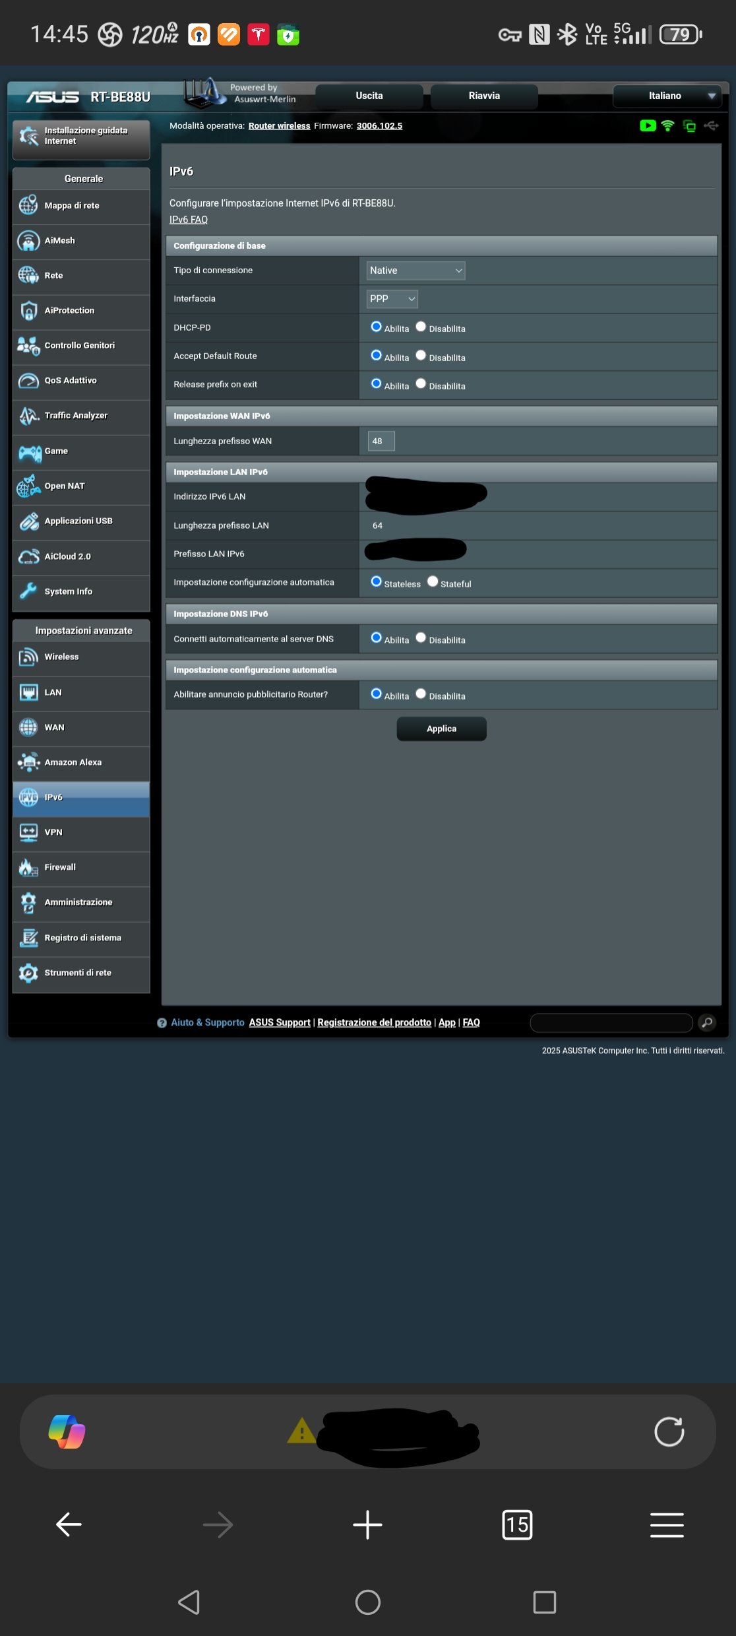Select Disabilita for Release prefix on exit
The height and width of the screenshot is (1636, 736).
[x=421, y=383]
